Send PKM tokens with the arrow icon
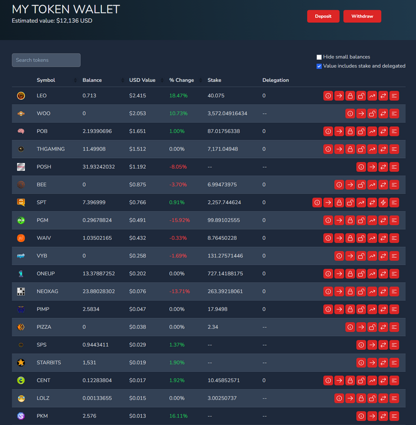 [372, 416]
